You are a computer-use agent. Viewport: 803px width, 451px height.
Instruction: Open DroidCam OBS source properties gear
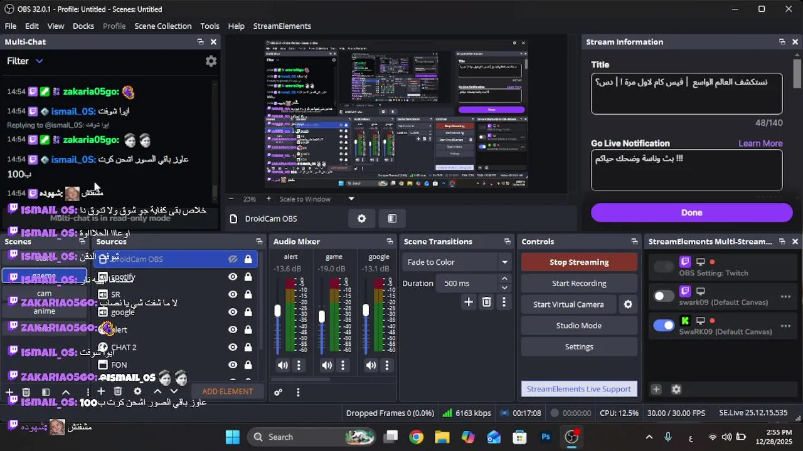pyautogui.click(x=361, y=219)
